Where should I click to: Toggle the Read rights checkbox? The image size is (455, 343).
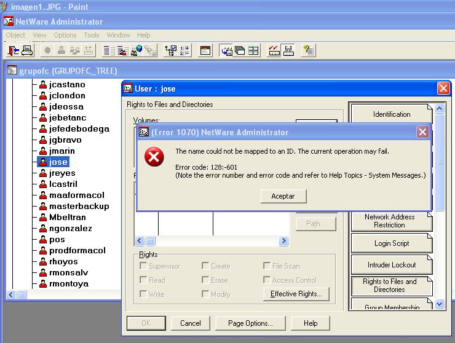pyautogui.click(x=143, y=280)
